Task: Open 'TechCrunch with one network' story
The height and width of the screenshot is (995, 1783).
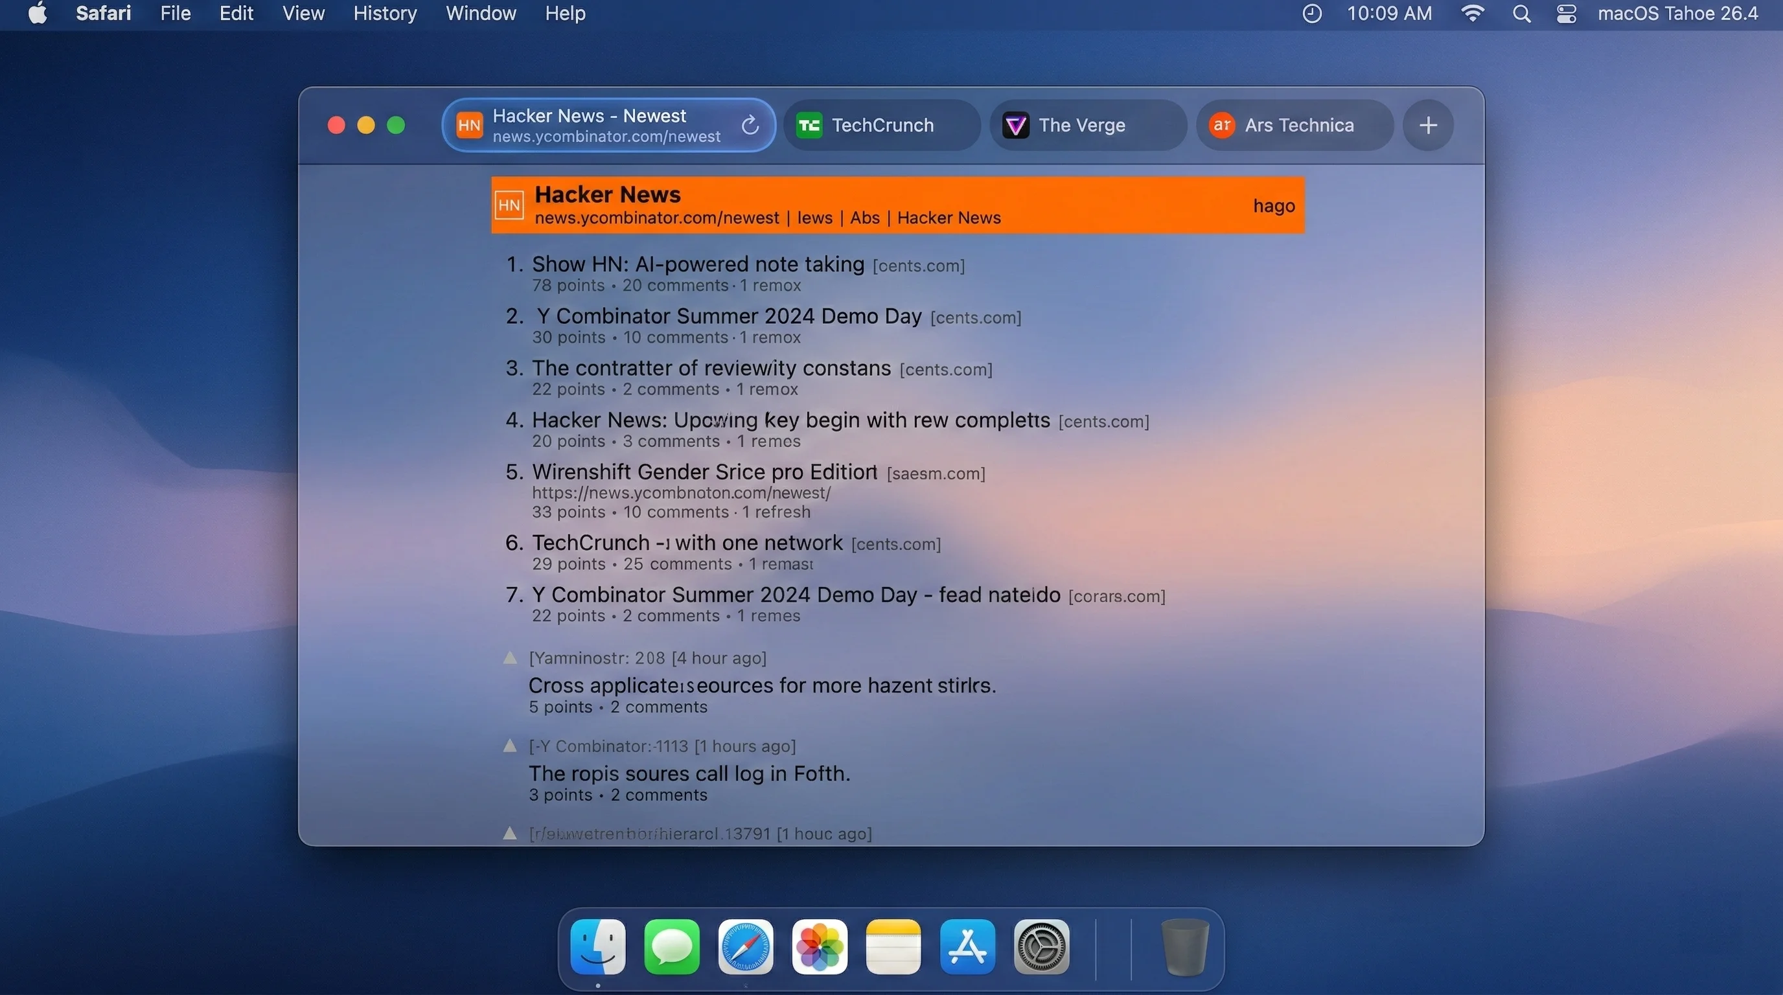Action: (687, 542)
